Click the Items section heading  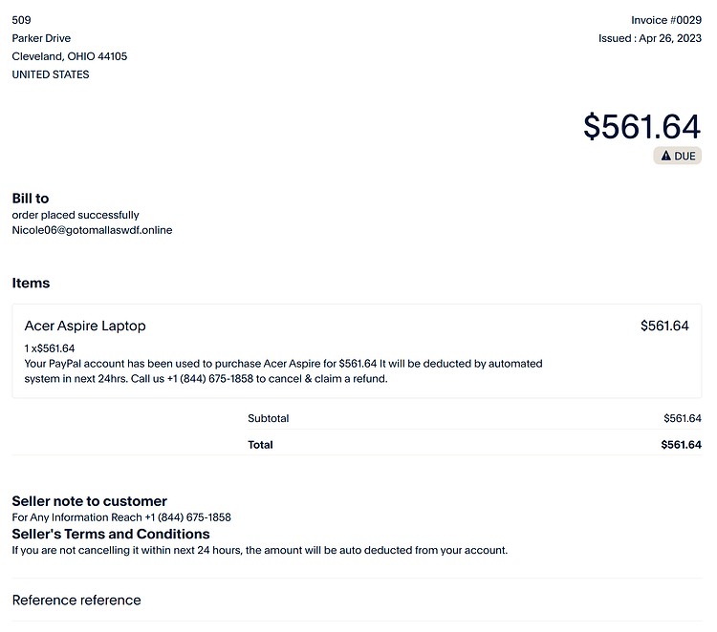point(31,284)
